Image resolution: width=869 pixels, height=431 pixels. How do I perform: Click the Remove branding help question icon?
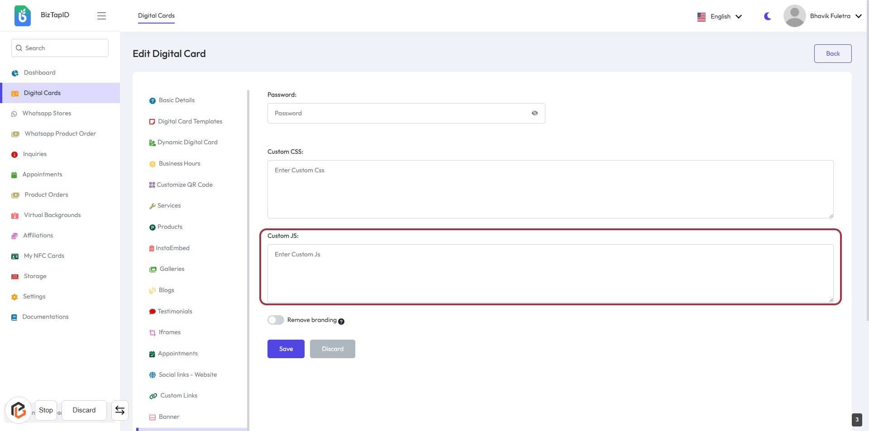point(341,322)
